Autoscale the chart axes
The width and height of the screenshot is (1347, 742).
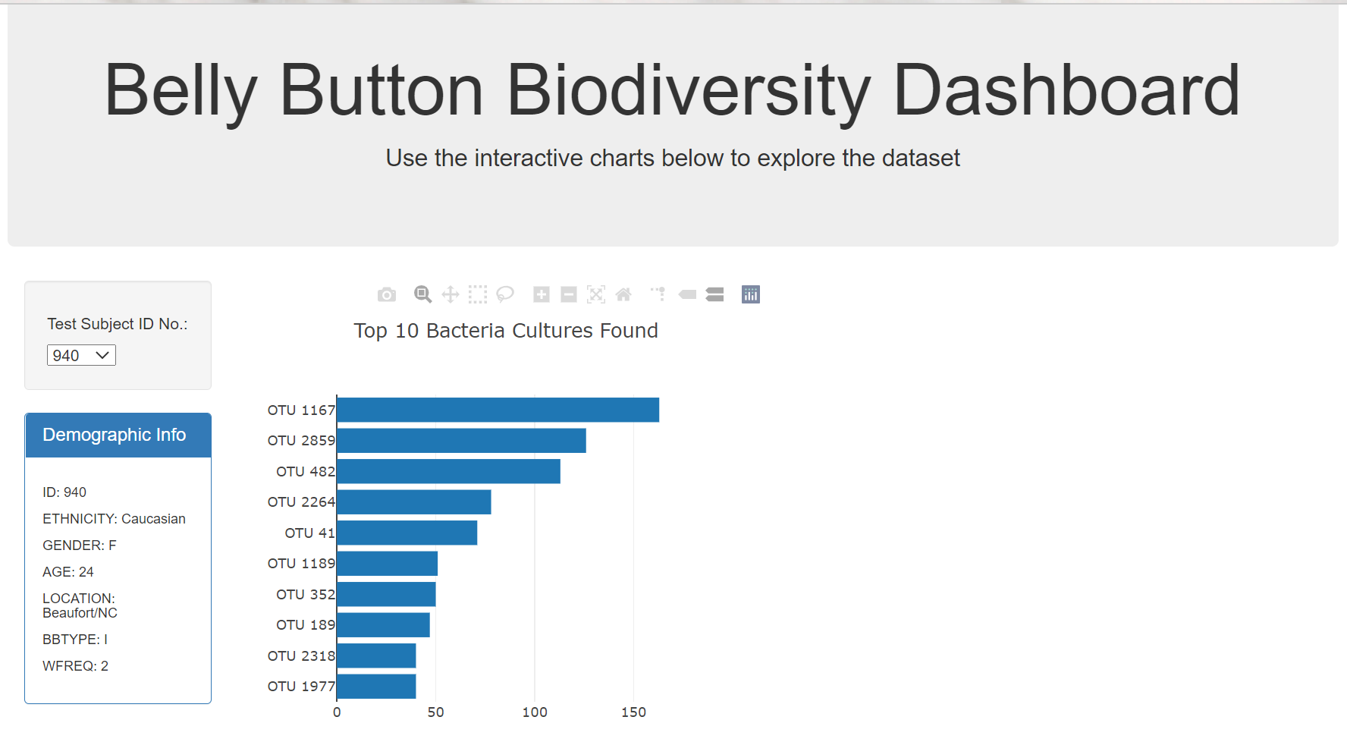pyautogui.click(x=596, y=294)
